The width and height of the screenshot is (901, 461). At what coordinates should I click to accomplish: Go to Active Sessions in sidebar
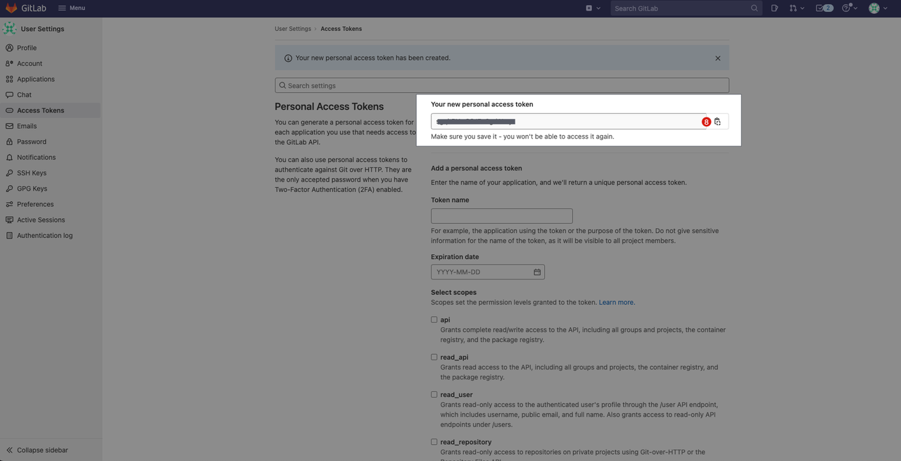tap(41, 220)
